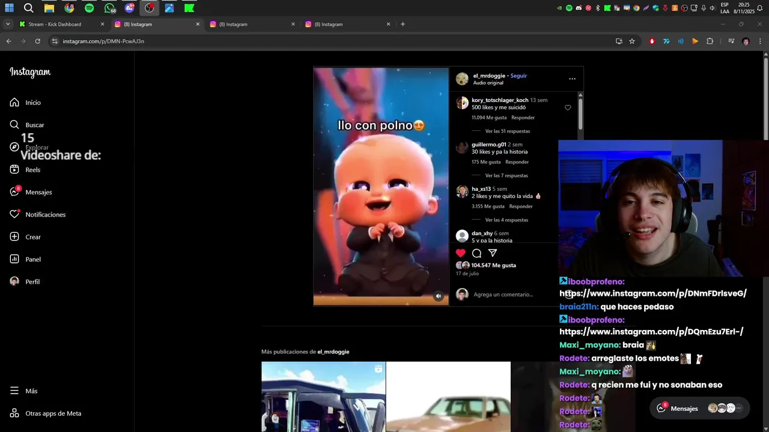Open Mensajes in the left sidebar

point(31,192)
